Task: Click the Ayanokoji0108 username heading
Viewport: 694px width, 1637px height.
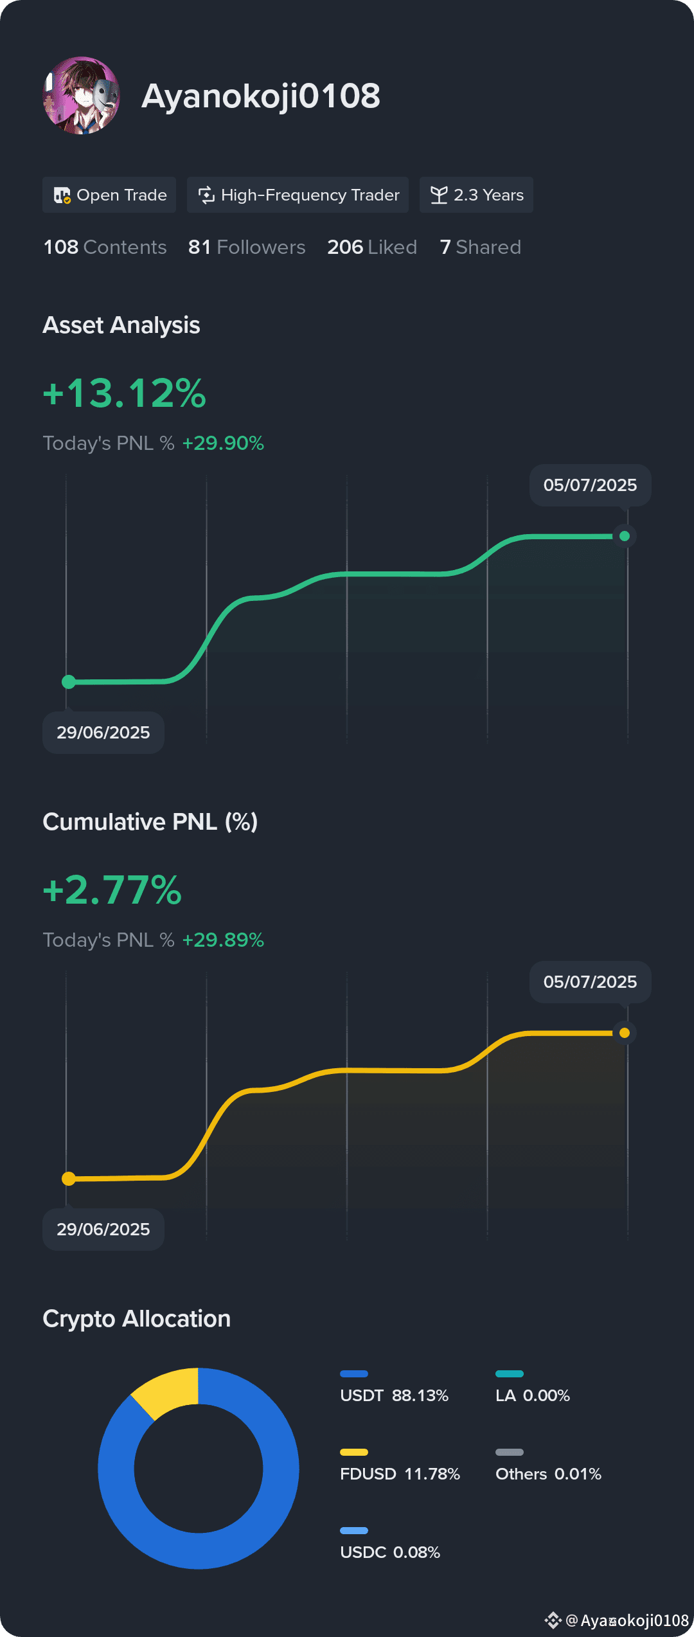Action: [x=261, y=96]
